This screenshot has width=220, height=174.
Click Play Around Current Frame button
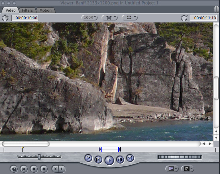[x=120, y=160]
